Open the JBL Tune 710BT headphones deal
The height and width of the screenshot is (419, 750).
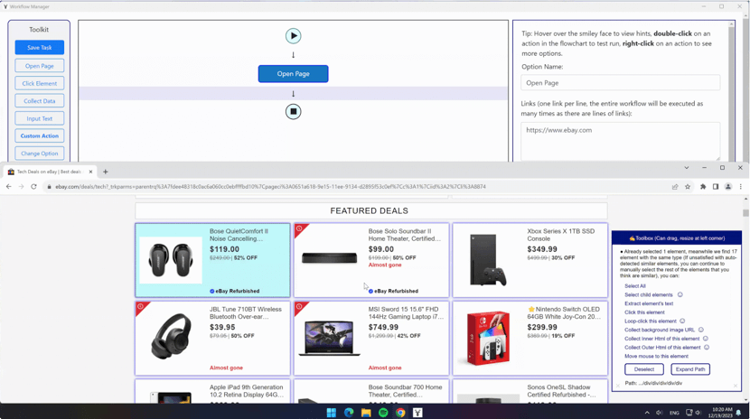coord(213,339)
